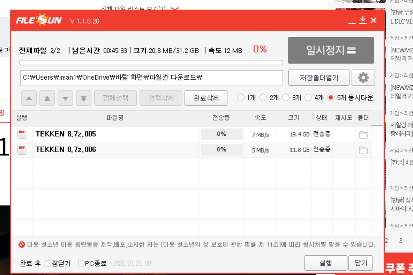The height and width of the screenshot is (275, 413).
Task: Enable 창닫기 after completion checkbox
Action: pos(48,263)
